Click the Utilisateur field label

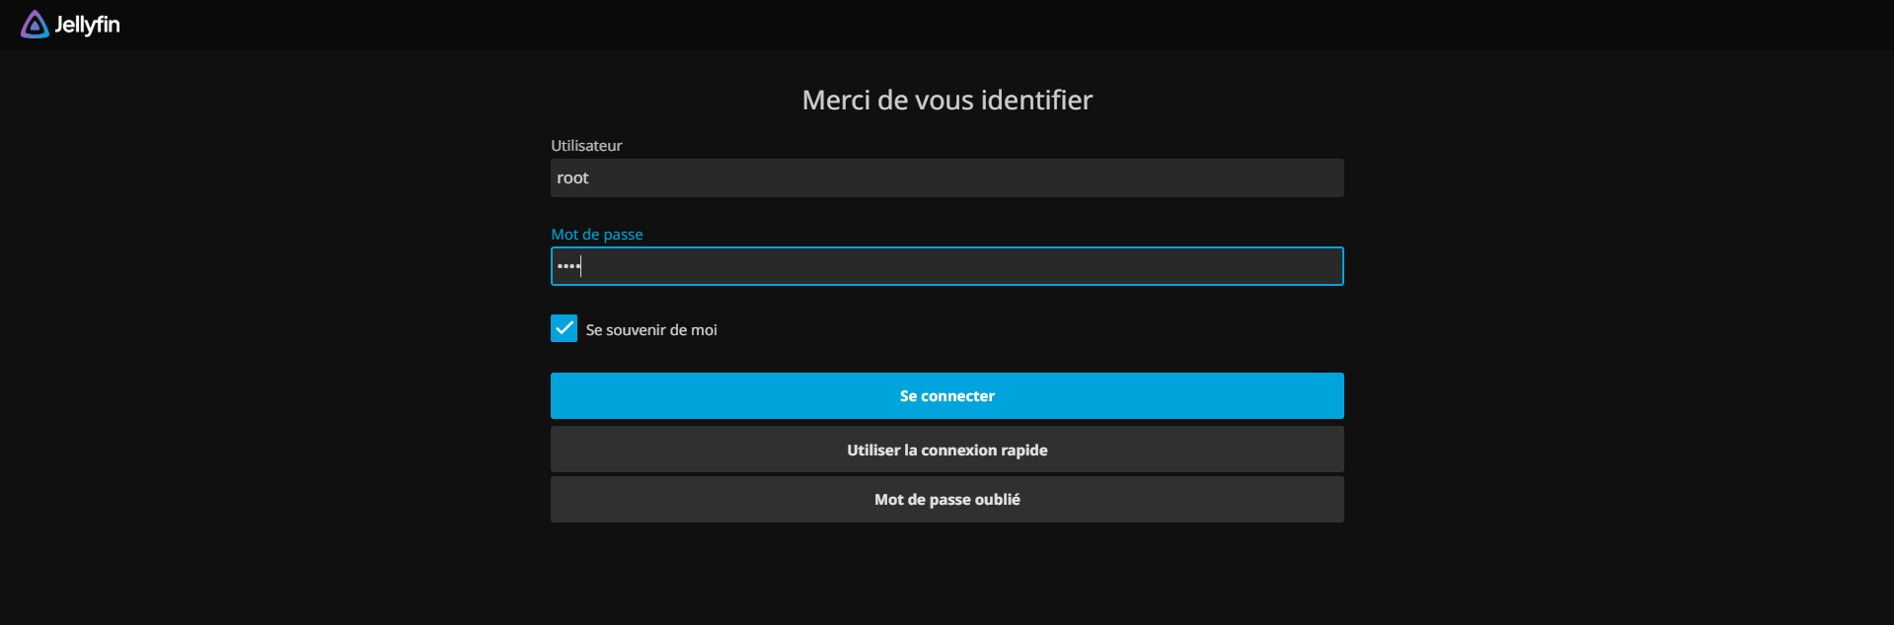pos(586,145)
